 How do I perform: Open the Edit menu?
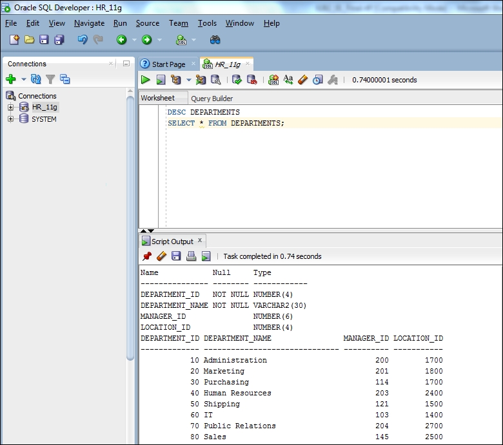33,23
